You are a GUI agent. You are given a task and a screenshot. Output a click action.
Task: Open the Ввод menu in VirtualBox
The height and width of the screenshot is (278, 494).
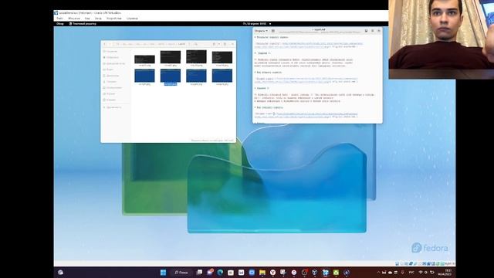(98, 19)
